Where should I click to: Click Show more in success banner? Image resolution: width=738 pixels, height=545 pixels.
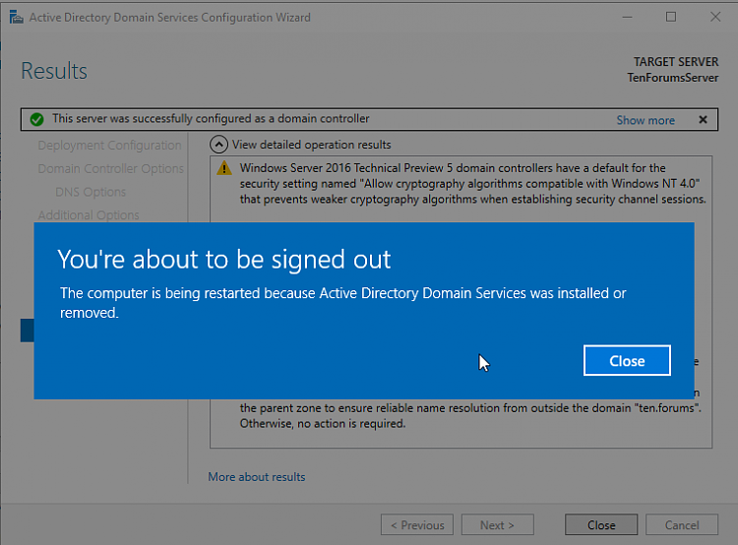coord(646,120)
